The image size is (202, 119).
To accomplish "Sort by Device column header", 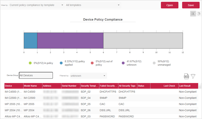I will (x=14, y=86).
